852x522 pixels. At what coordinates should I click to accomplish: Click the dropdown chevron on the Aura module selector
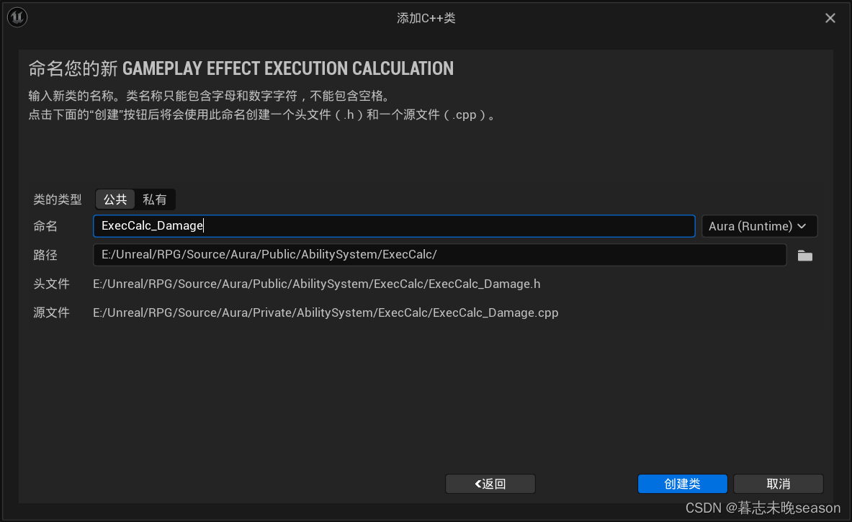[802, 225]
